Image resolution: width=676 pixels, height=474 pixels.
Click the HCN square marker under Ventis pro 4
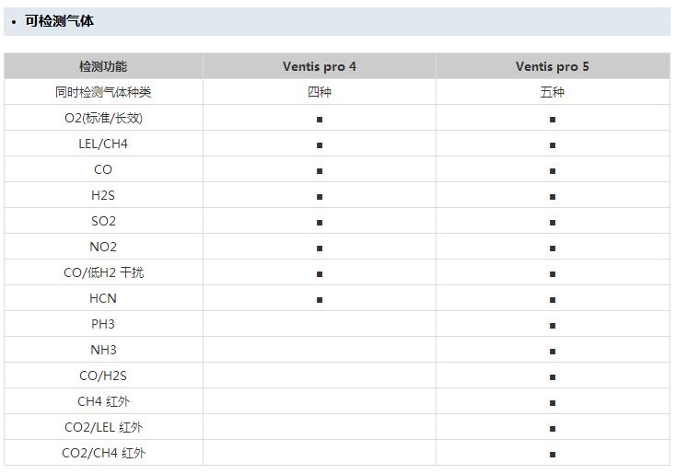pyautogui.click(x=320, y=300)
